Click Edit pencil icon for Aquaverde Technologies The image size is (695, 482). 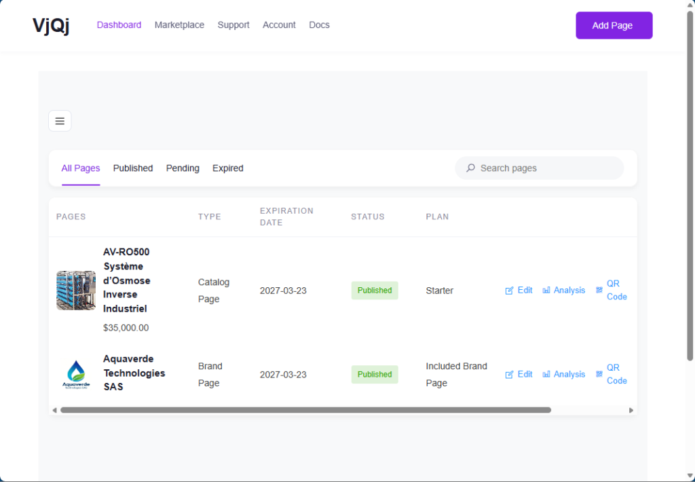point(510,375)
